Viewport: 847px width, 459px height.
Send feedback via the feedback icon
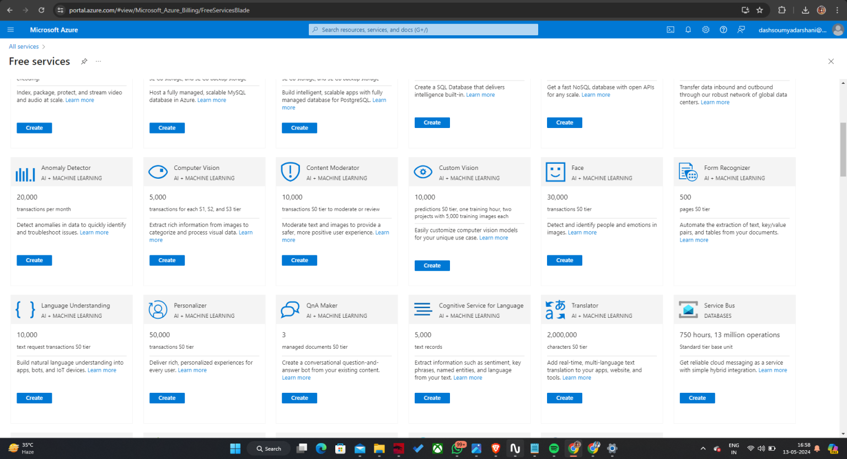[x=741, y=30]
